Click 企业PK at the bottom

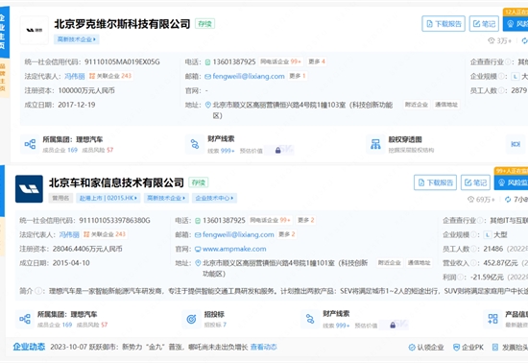pyautogui.click(x=468, y=348)
